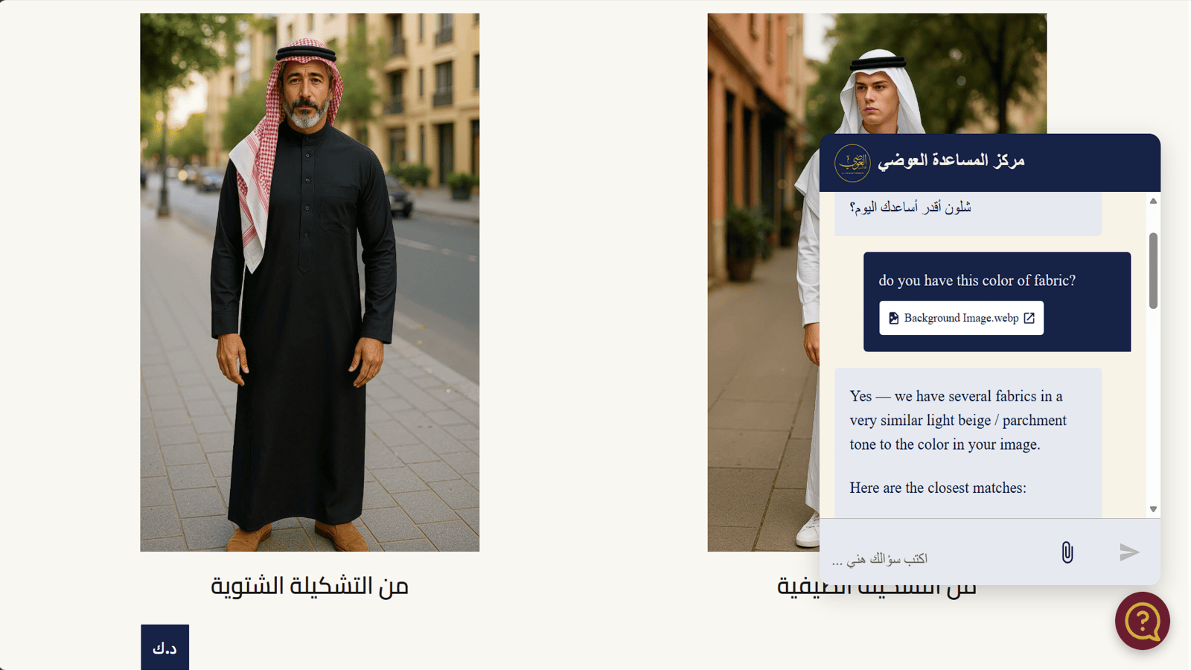The height and width of the screenshot is (670, 1191).
Task: Click the message 'do you have this color of fabric?'
Action: point(977,281)
